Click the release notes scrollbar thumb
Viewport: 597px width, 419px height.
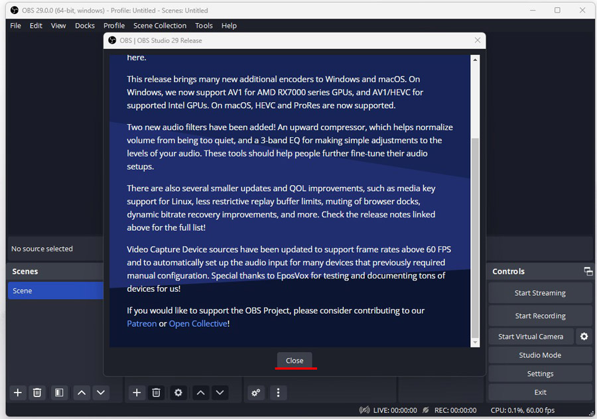[x=475, y=238]
